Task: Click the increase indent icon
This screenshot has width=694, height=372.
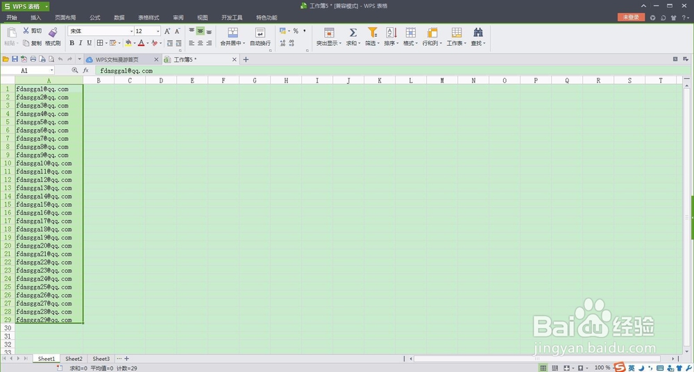Action: [x=178, y=43]
